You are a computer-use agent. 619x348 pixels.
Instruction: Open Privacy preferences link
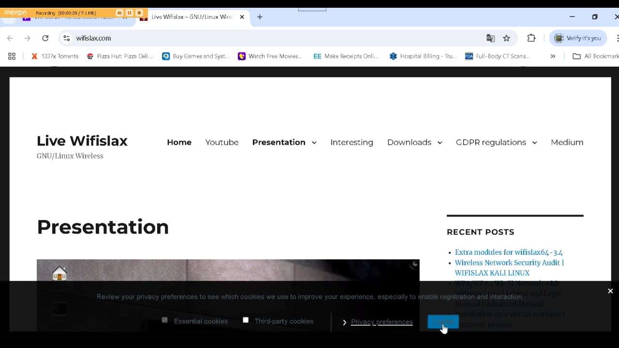click(x=382, y=322)
